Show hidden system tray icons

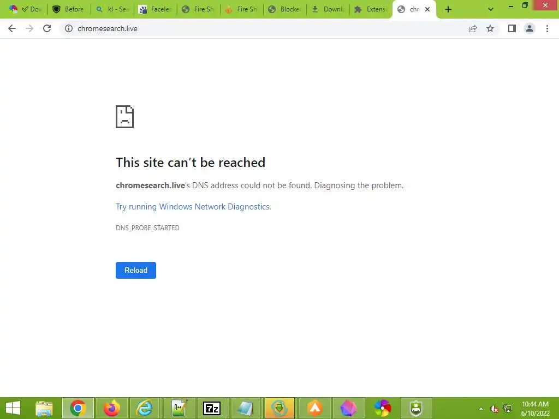click(x=481, y=409)
